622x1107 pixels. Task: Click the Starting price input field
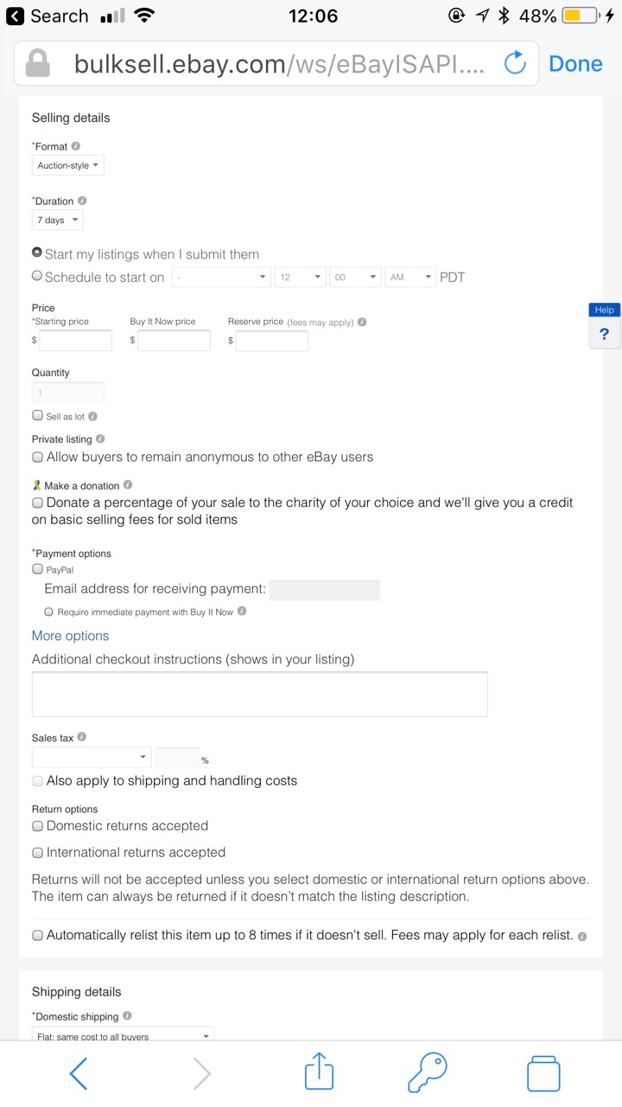[x=76, y=341]
